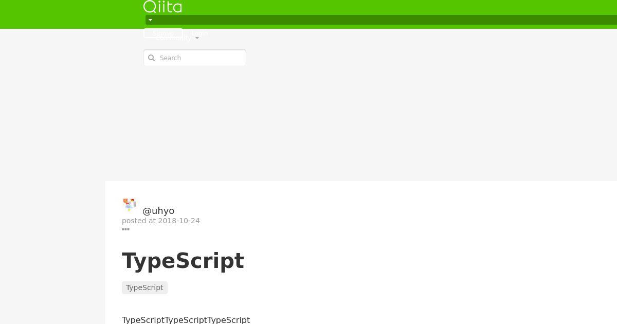Click the Qiita logo
This screenshot has width=617, height=324.
[162, 7]
